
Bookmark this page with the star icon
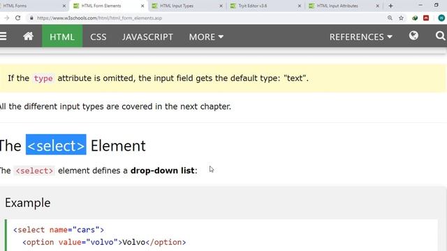[x=401, y=18]
